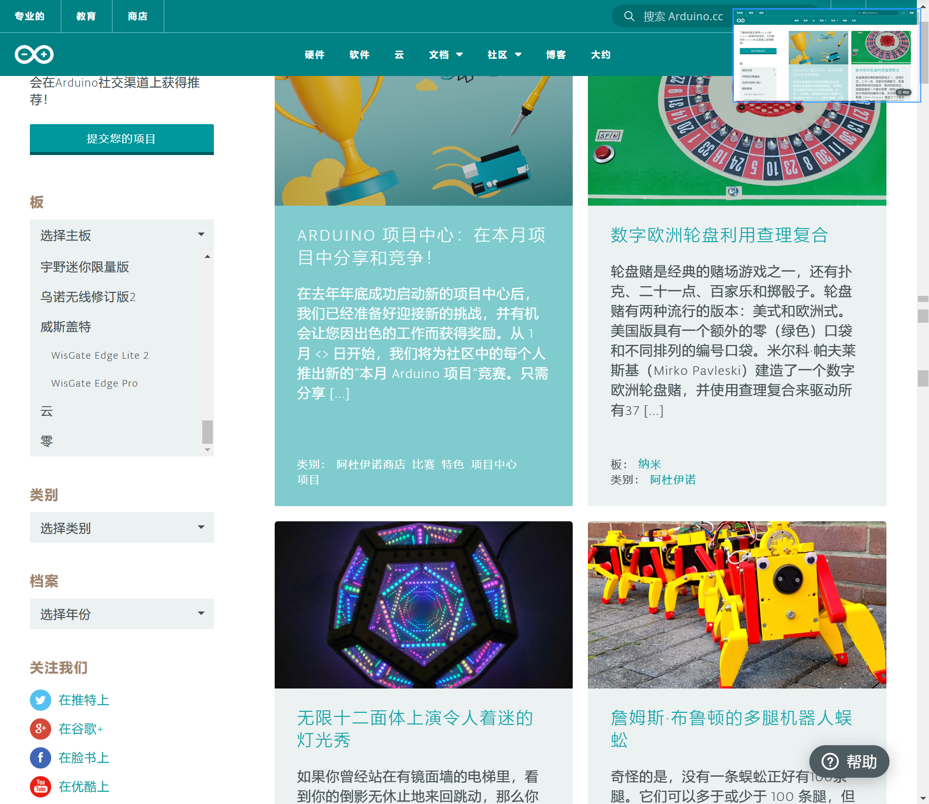Open the 数字欧洲轮盘利用查理复合 article
Screen dimensions: 929x804
(x=719, y=235)
